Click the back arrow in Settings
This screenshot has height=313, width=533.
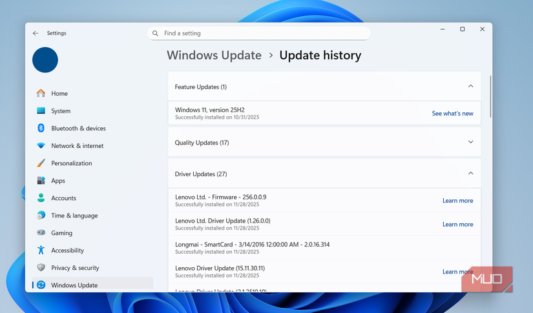point(36,34)
